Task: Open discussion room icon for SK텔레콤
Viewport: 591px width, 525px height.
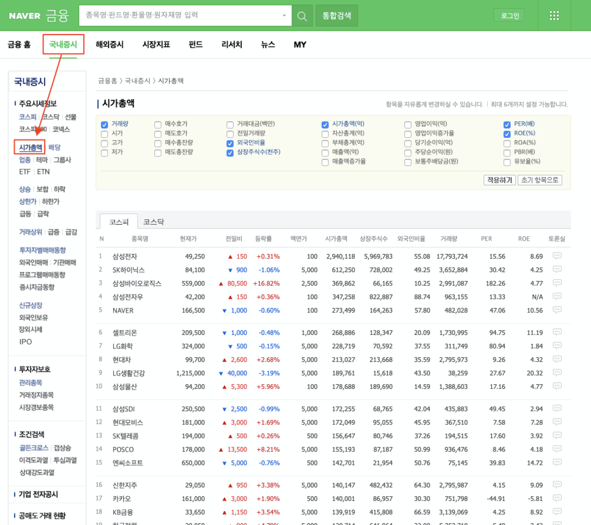Action: coord(557,436)
